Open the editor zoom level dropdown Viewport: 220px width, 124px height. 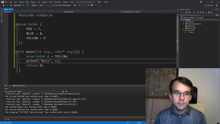point(7,86)
